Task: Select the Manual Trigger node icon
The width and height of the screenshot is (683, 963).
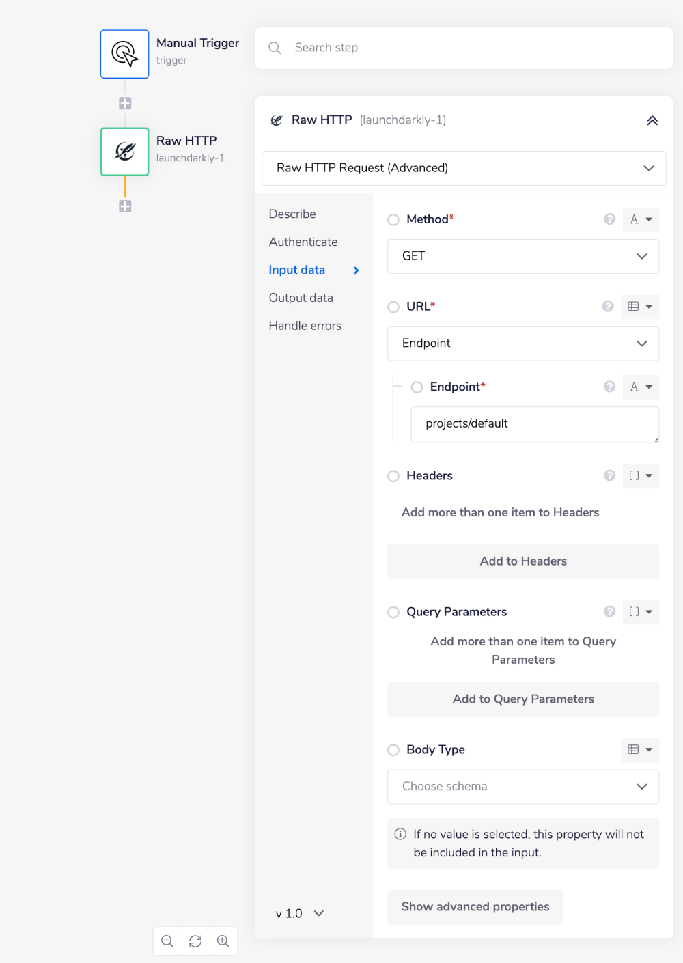Action: [x=124, y=53]
